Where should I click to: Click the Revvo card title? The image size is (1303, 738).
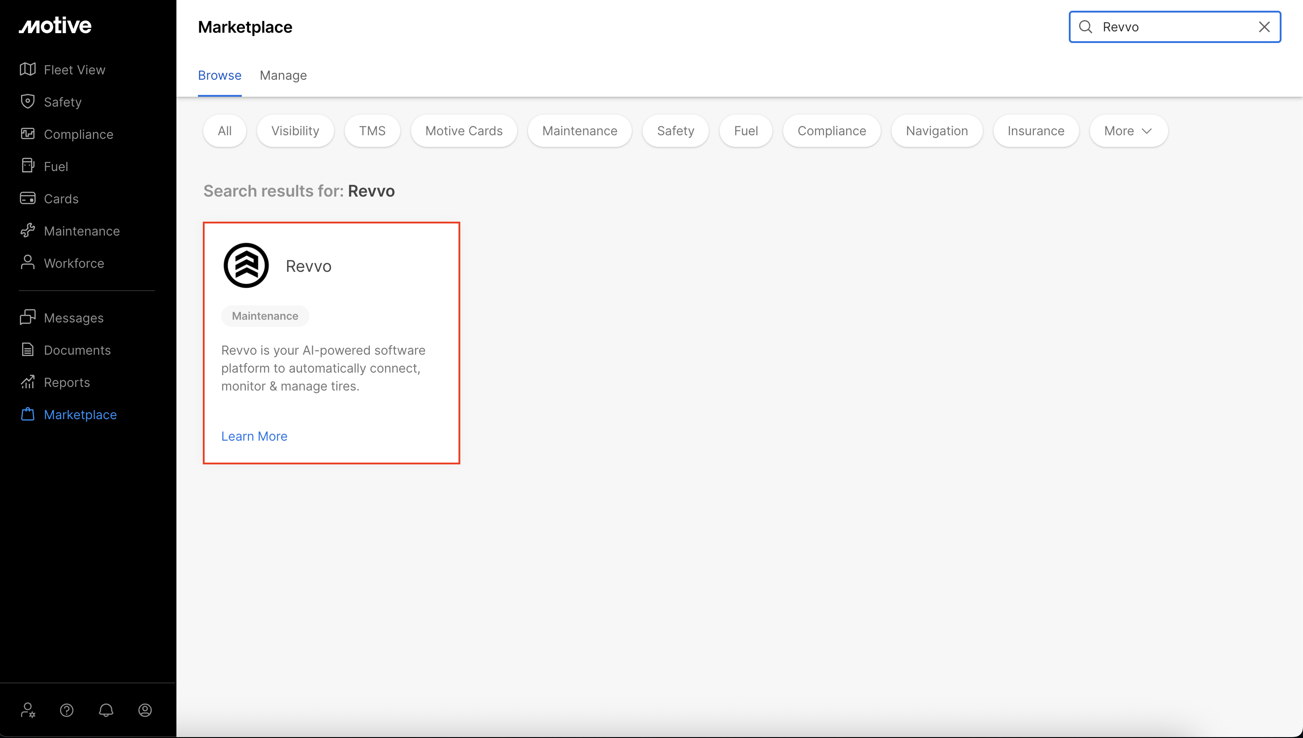click(309, 266)
